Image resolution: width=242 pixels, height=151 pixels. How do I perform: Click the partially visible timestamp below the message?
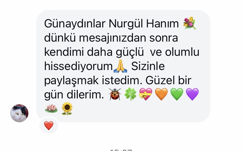click(x=121, y=150)
